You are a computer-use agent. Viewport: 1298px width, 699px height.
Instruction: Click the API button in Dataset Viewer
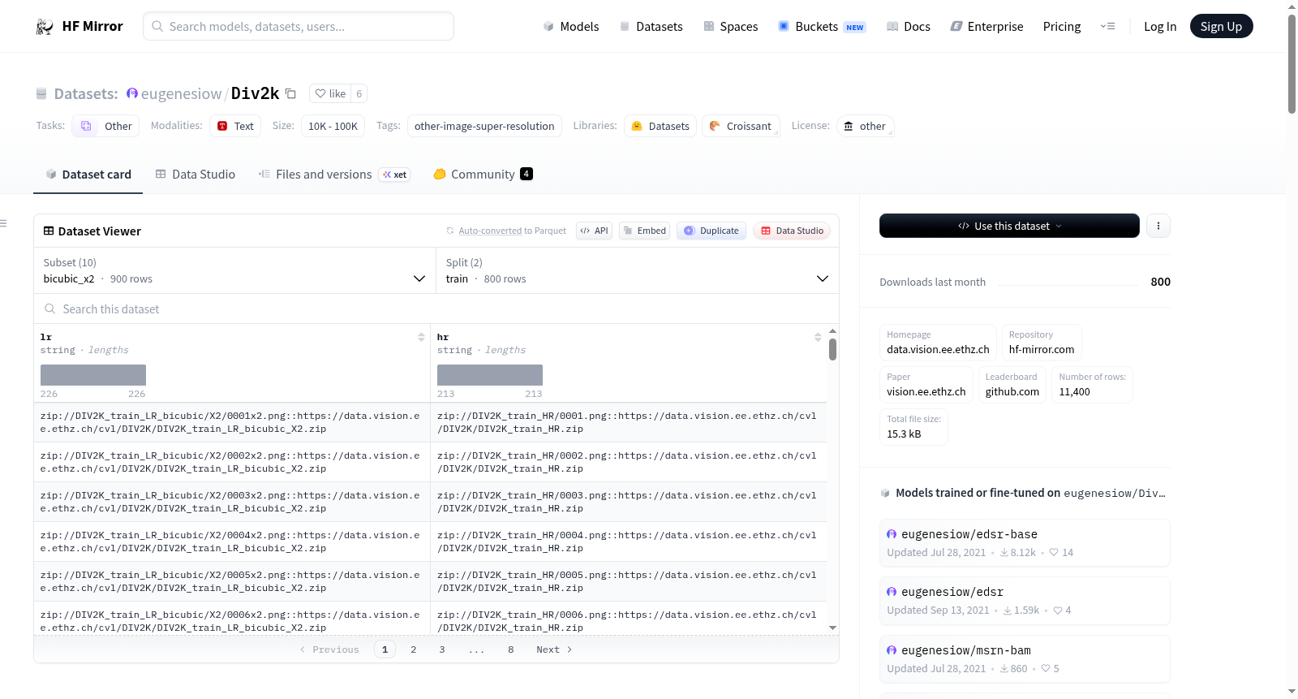(x=594, y=231)
